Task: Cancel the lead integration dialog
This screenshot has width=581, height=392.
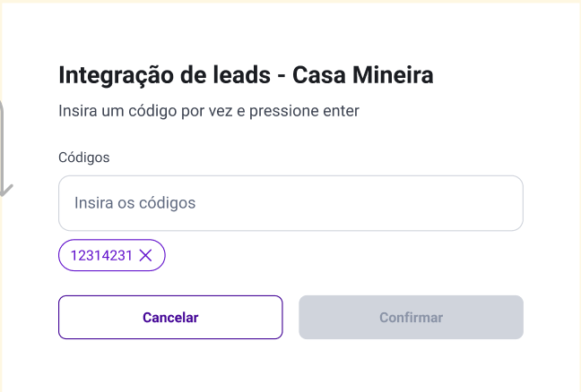Action: [170, 318]
